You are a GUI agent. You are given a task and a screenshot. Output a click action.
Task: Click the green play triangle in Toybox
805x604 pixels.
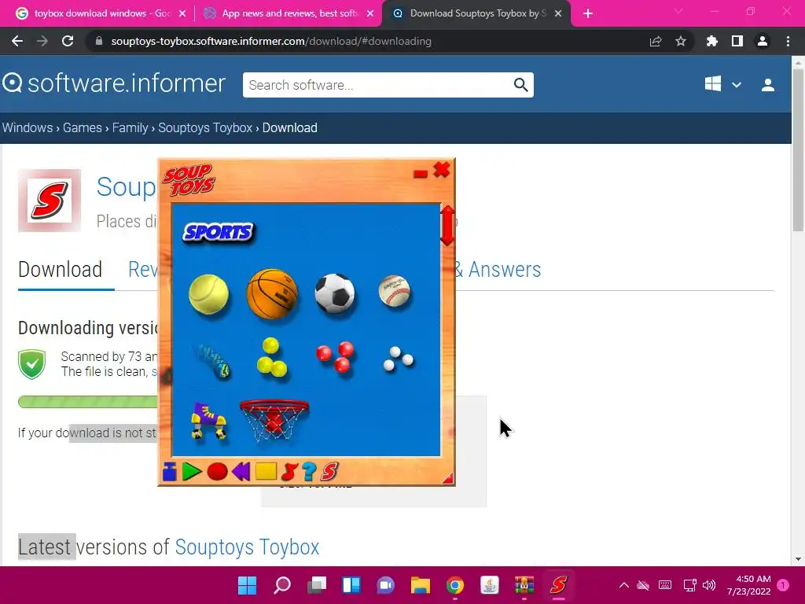(x=192, y=472)
